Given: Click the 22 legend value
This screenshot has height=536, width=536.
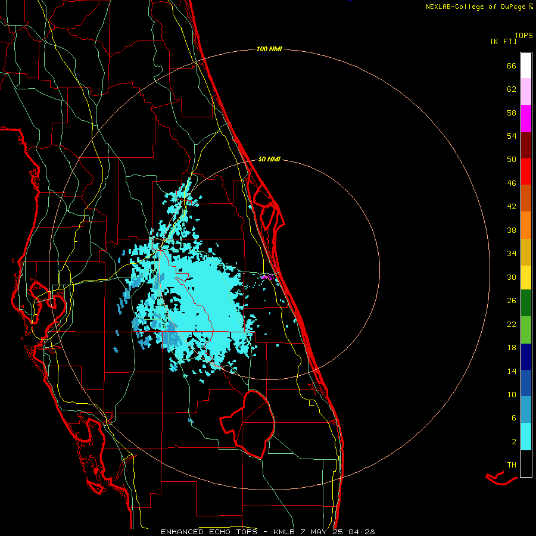Looking at the screenshot, I should (x=512, y=324).
